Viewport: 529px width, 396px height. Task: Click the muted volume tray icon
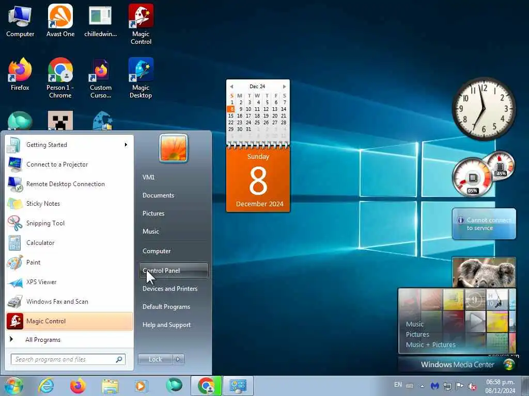click(x=472, y=386)
